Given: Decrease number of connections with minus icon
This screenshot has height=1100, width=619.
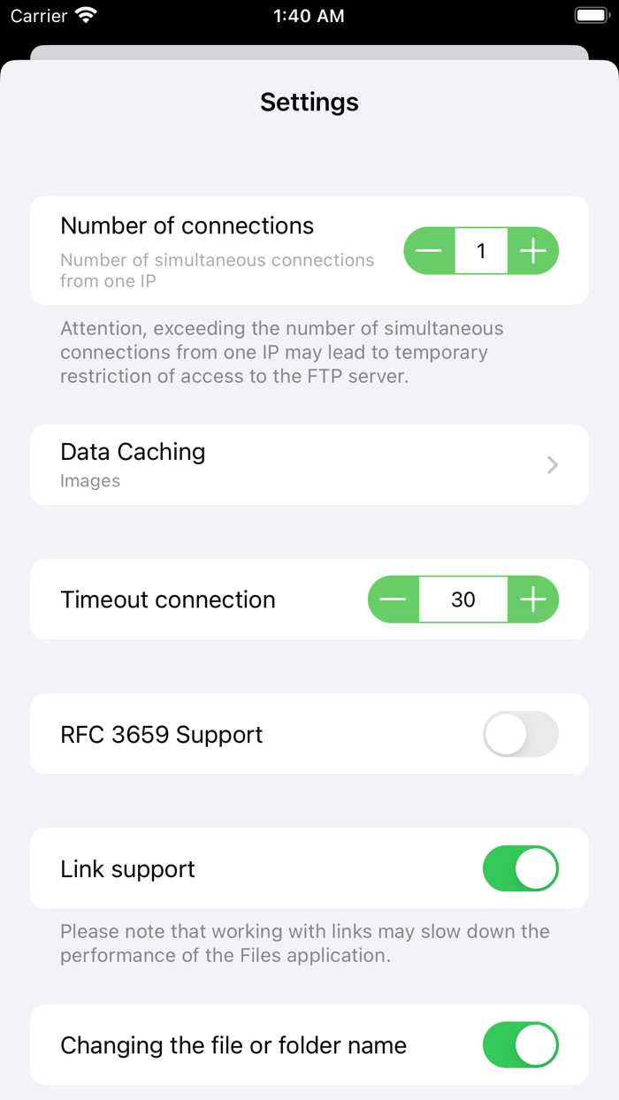Looking at the screenshot, I should [428, 251].
